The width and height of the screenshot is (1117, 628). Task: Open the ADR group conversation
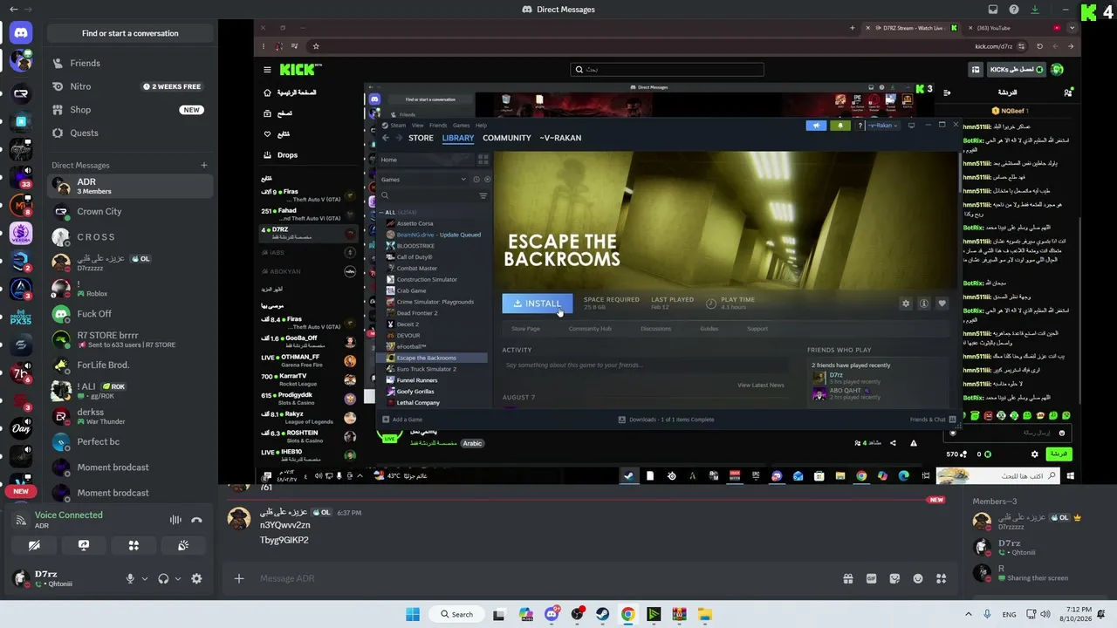[x=130, y=186]
